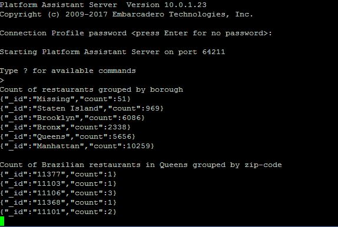Click the 'Type ? for available commands' line
The image size is (338, 227).
click(x=68, y=71)
